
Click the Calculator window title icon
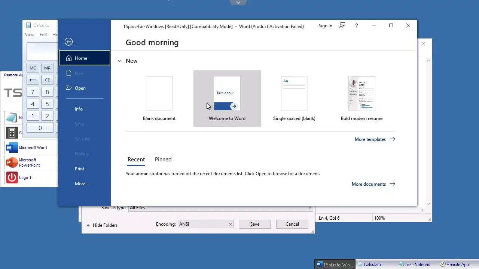[28, 25]
